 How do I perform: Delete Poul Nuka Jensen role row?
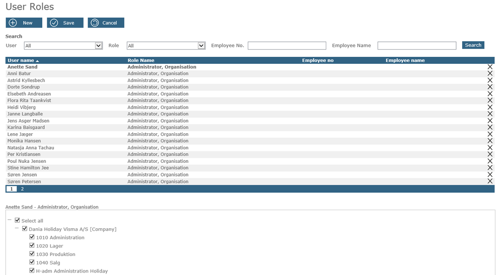pos(490,161)
